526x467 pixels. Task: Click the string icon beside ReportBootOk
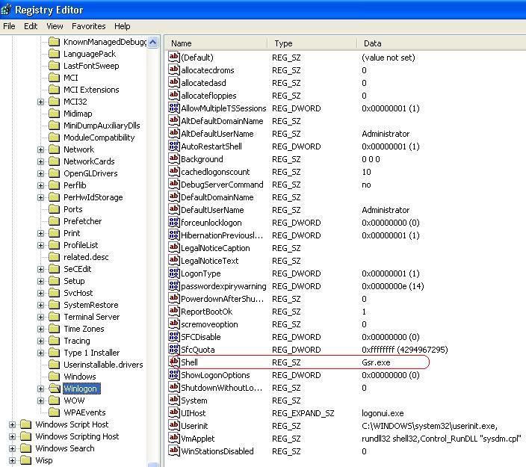tap(174, 312)
